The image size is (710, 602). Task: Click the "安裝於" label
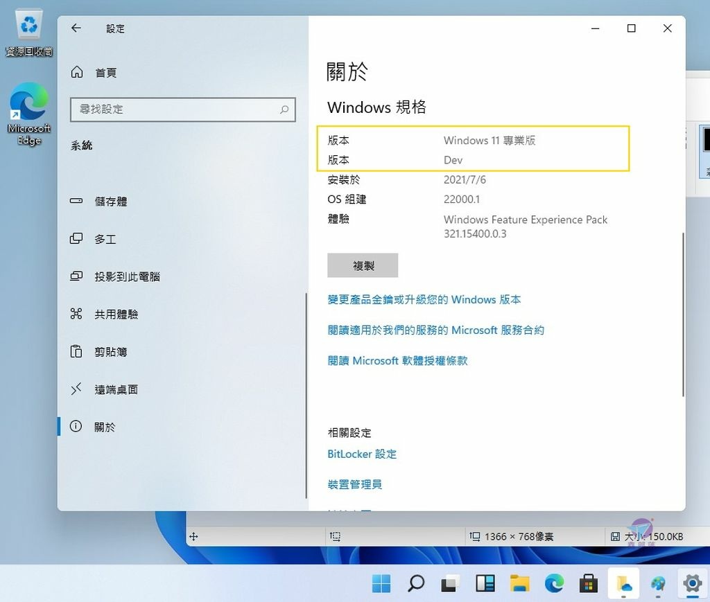coord(344,179)
